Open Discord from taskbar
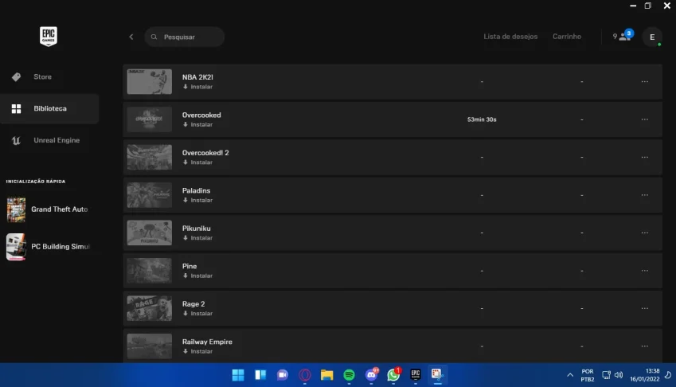Viewport: 676px width, 387px height. (x=371, y=375)
